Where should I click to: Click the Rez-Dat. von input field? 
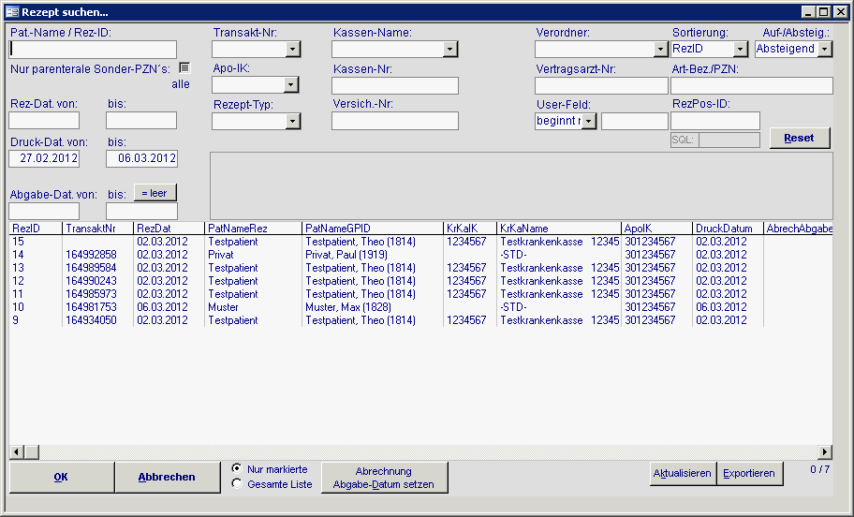44,121
